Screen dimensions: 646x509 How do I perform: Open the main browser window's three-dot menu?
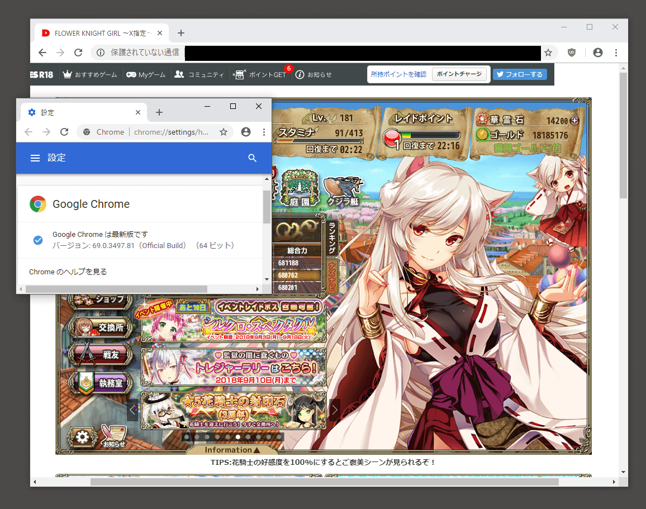(616, 53)
